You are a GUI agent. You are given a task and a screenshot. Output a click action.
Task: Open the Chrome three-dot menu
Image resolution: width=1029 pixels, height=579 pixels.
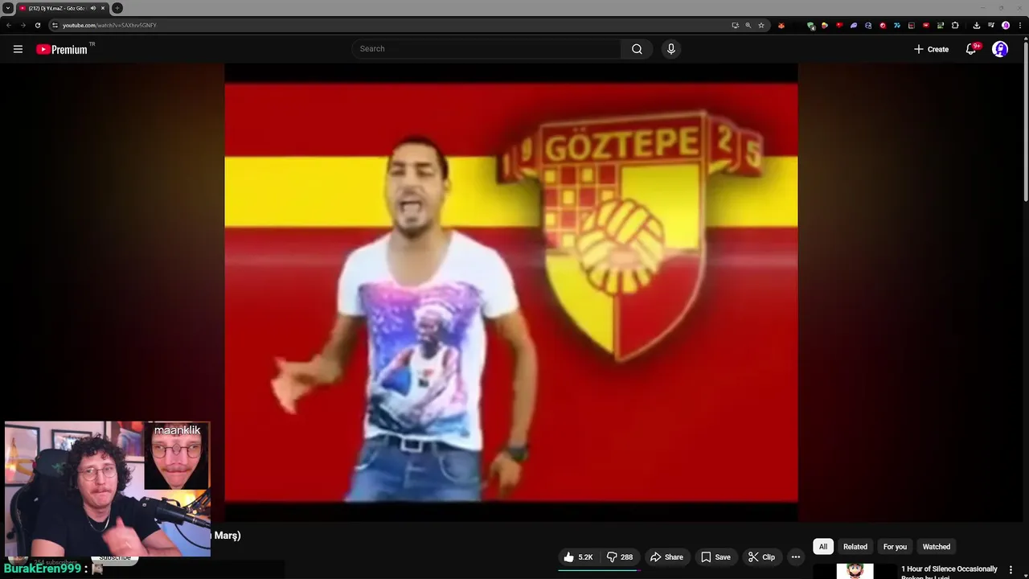(1020, 25)
